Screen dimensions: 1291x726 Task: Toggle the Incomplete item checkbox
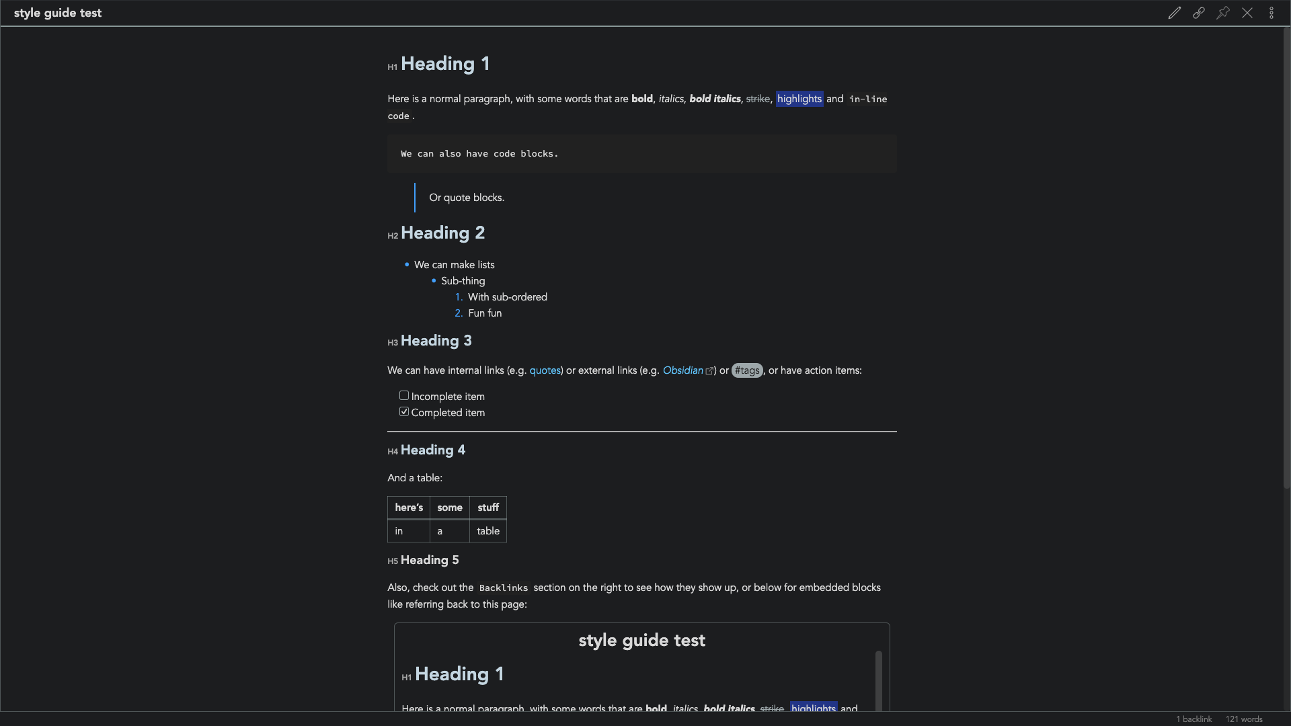point(403,396)
